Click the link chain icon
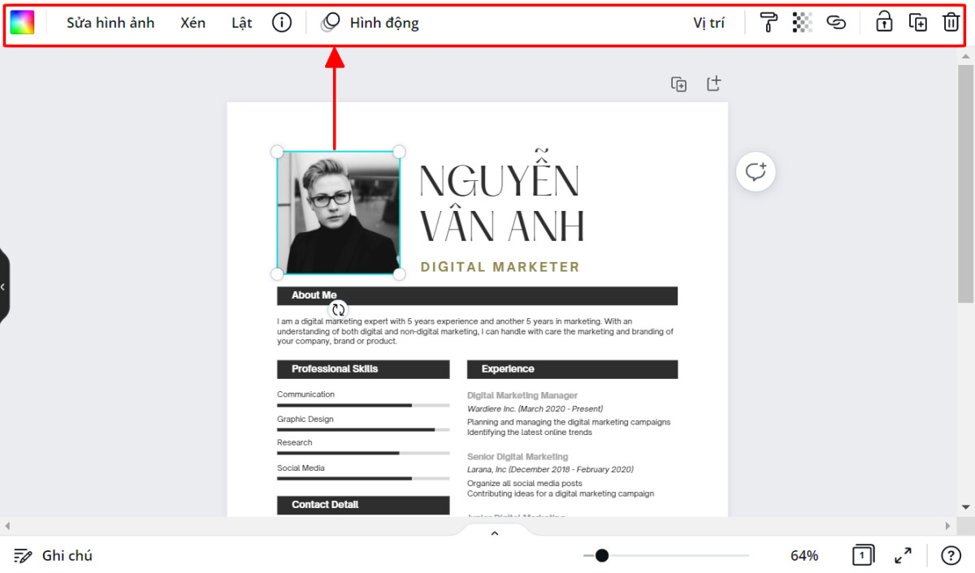 (x=836, y=23)
